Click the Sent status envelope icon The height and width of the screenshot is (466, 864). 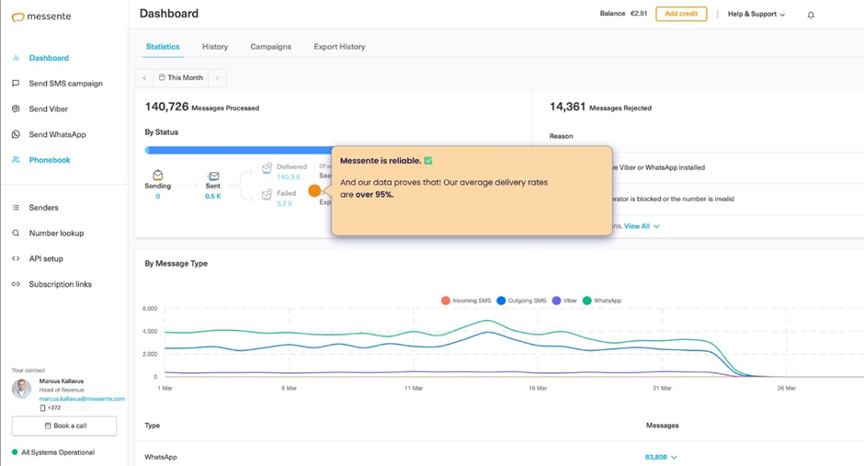tap(214, 176)
